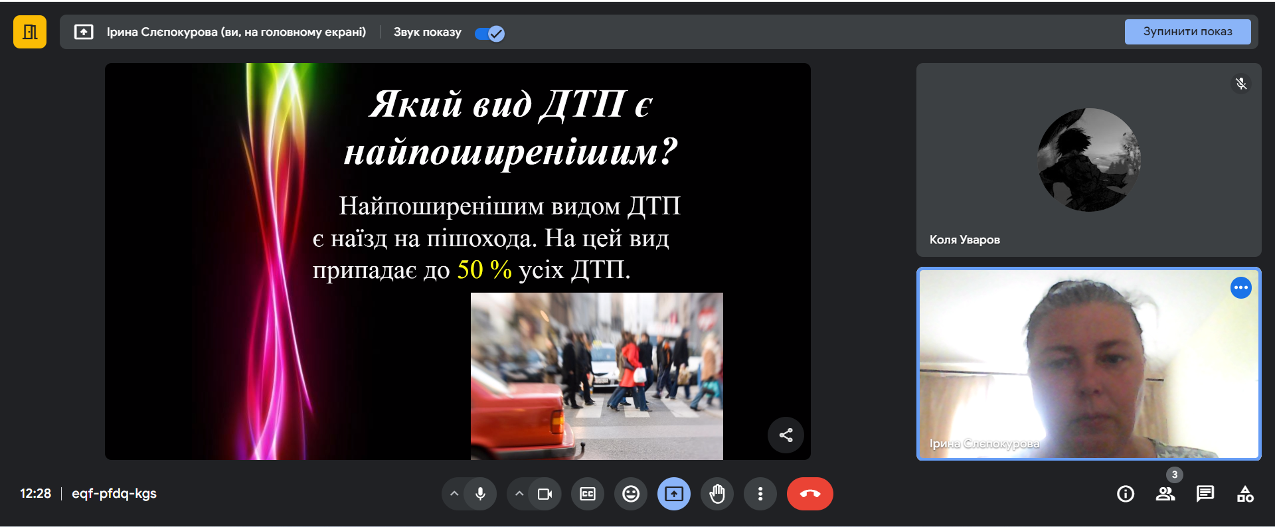
Task: Click the "Зупинити показ" button
Action: pos(1187,32)
